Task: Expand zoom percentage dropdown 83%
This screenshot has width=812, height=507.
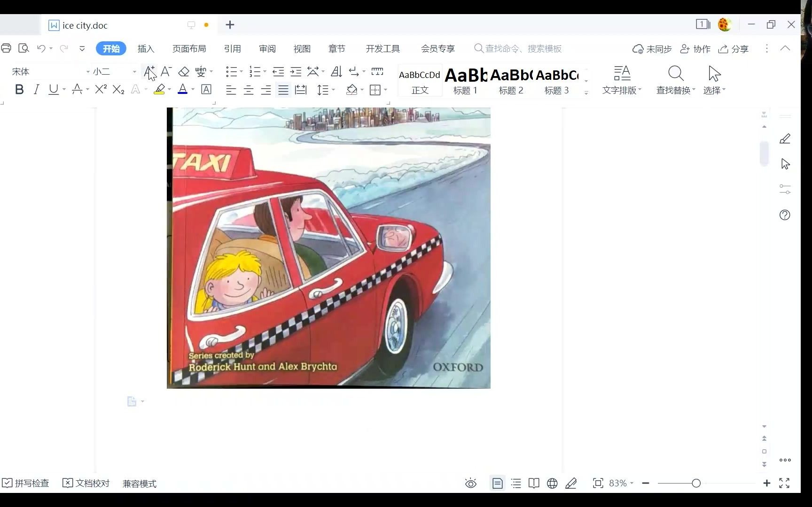Action: 632,483
